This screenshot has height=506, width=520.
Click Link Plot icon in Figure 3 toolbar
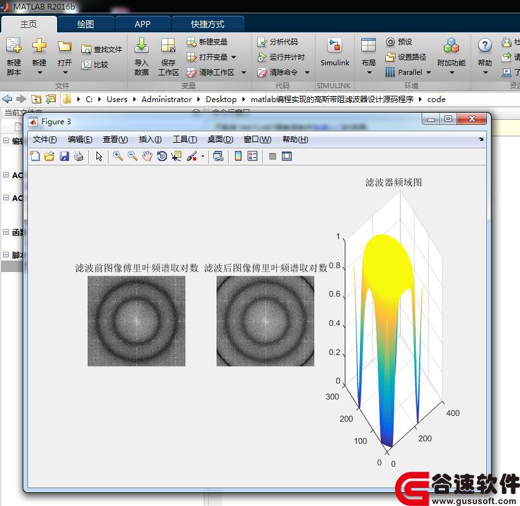tap(218, 156)
